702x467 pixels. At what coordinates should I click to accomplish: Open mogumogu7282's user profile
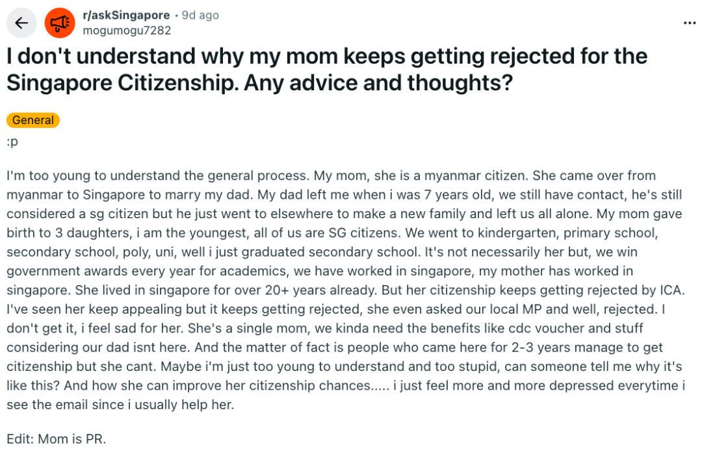pyautogui.click(x=127, y=31)
